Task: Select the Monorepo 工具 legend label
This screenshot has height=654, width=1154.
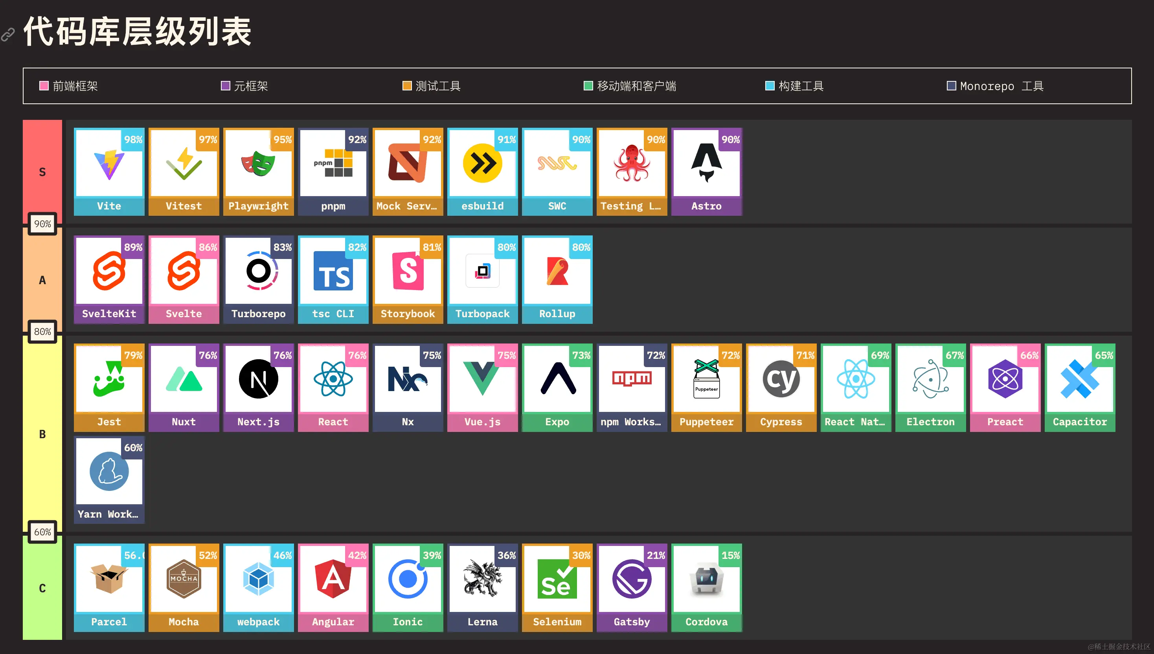Action: click(x=1001, y=86)
